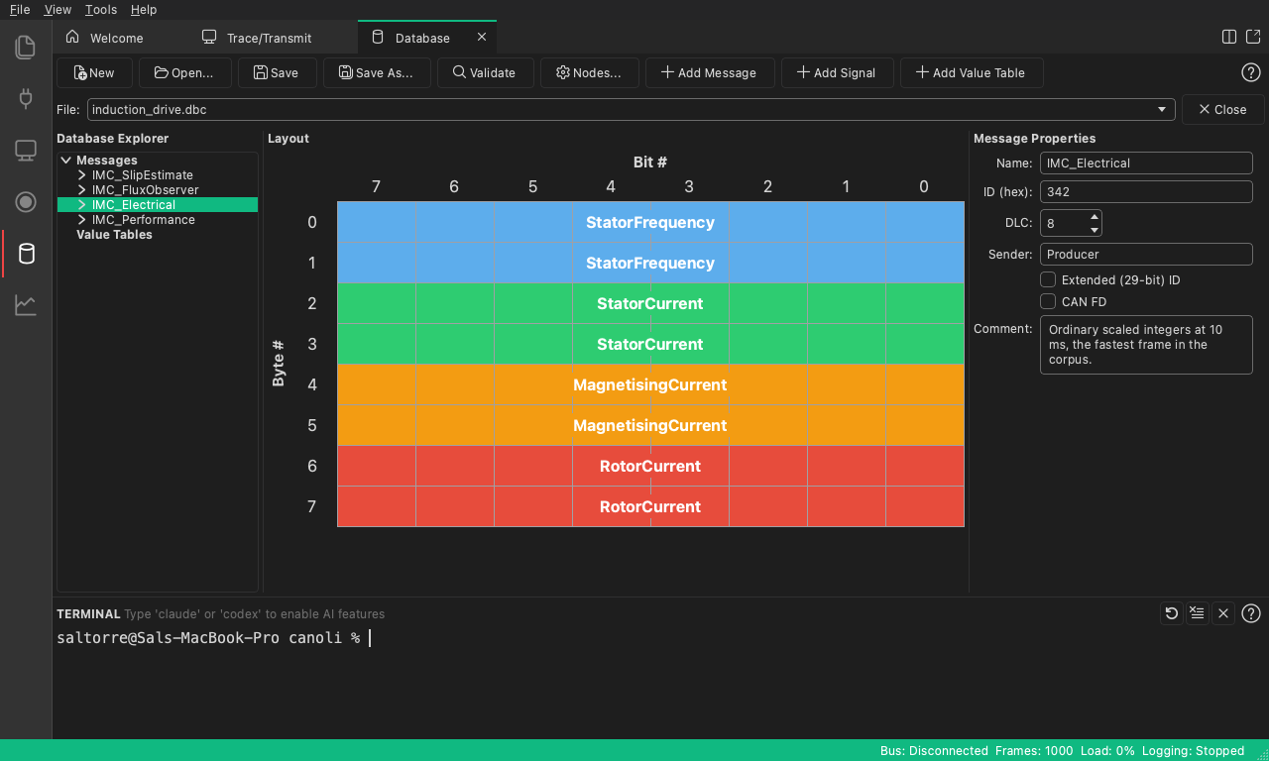Open the files explorer sidebar icon
This screenshot has height=761, width=1269.
(x=26, y=47)
